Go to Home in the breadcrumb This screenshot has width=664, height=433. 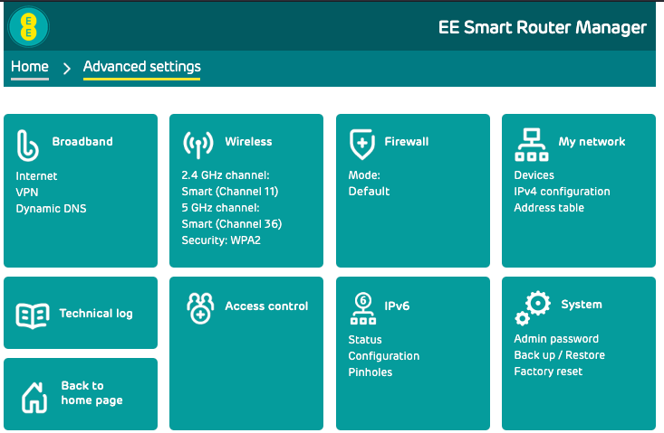(30, 67)
